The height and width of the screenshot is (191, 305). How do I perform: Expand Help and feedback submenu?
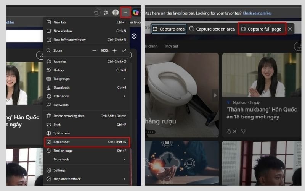tap(87, 179)
